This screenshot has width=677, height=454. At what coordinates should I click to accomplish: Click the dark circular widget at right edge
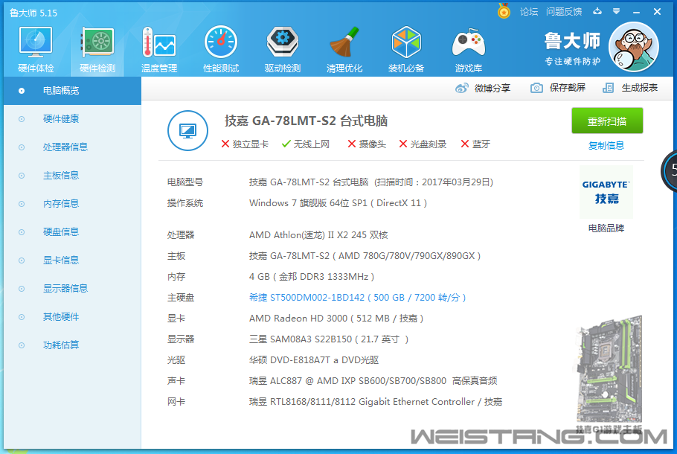pyautogui.click(x=670, y=170)
